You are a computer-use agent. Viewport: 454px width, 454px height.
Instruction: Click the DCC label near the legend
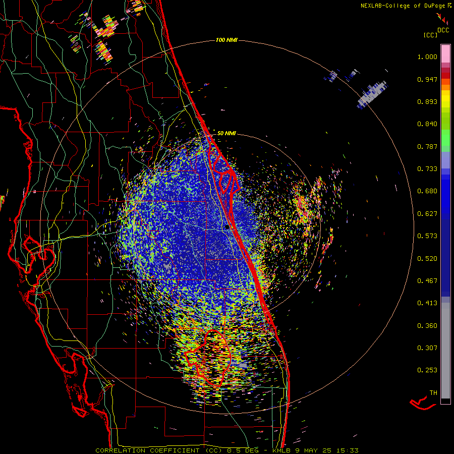pyautogui.click(x=443, y=30)
